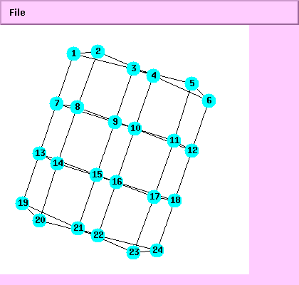Screen dimensions: 299x285
Task: Select graph node 5
Action: click(x=192, y=83)
